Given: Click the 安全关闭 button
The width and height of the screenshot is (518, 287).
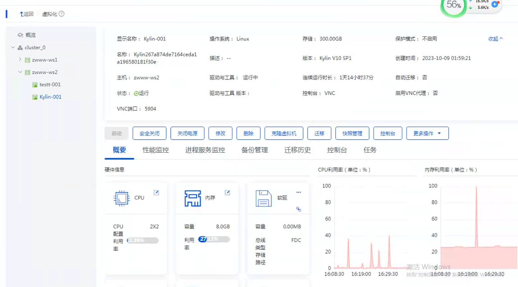Looking at the screenshot, I should (x=149, y=133).
